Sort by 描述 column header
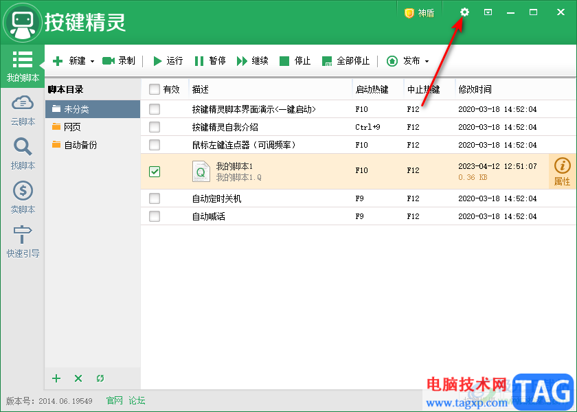This screenshot has height=412, width=577. click(x=271, y=89)
